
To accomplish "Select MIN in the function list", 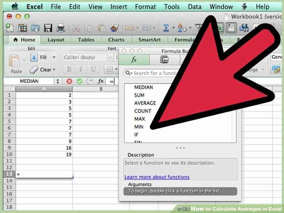I will 139,127.
